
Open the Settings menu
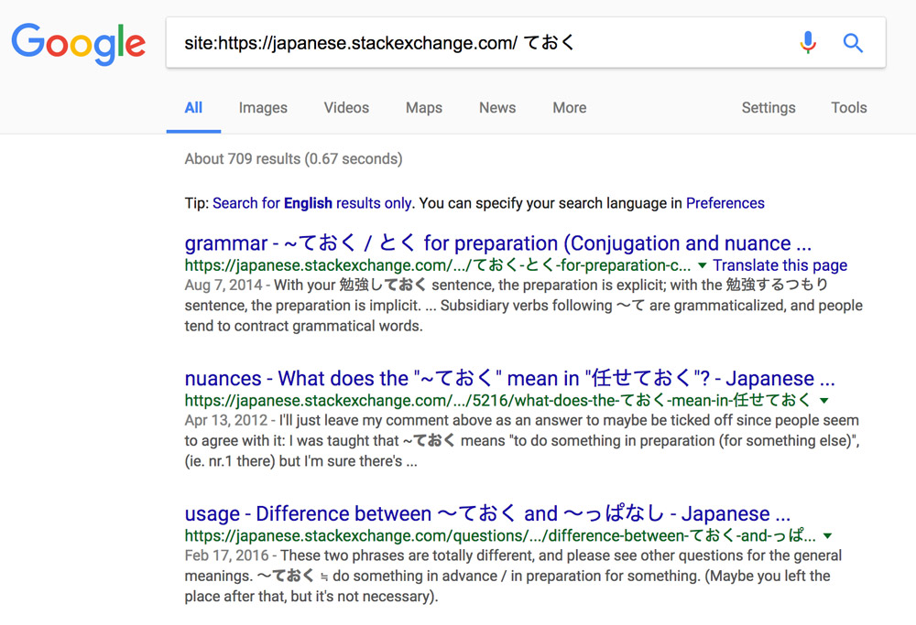click(769, 108)
